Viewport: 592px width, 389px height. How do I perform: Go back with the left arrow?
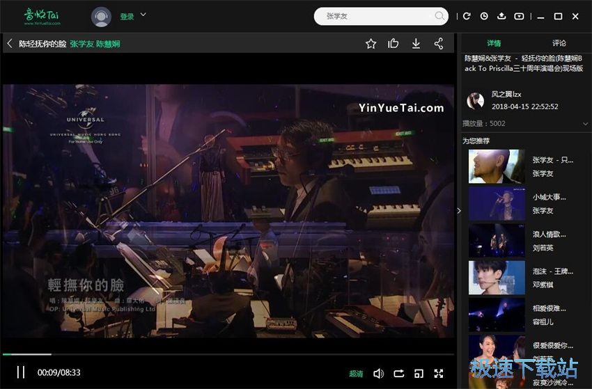point(10,43)
